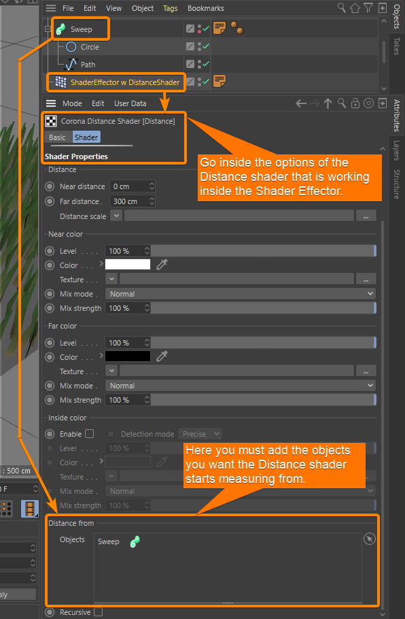Click the Near color Mix strength slider

coord(264,308)
